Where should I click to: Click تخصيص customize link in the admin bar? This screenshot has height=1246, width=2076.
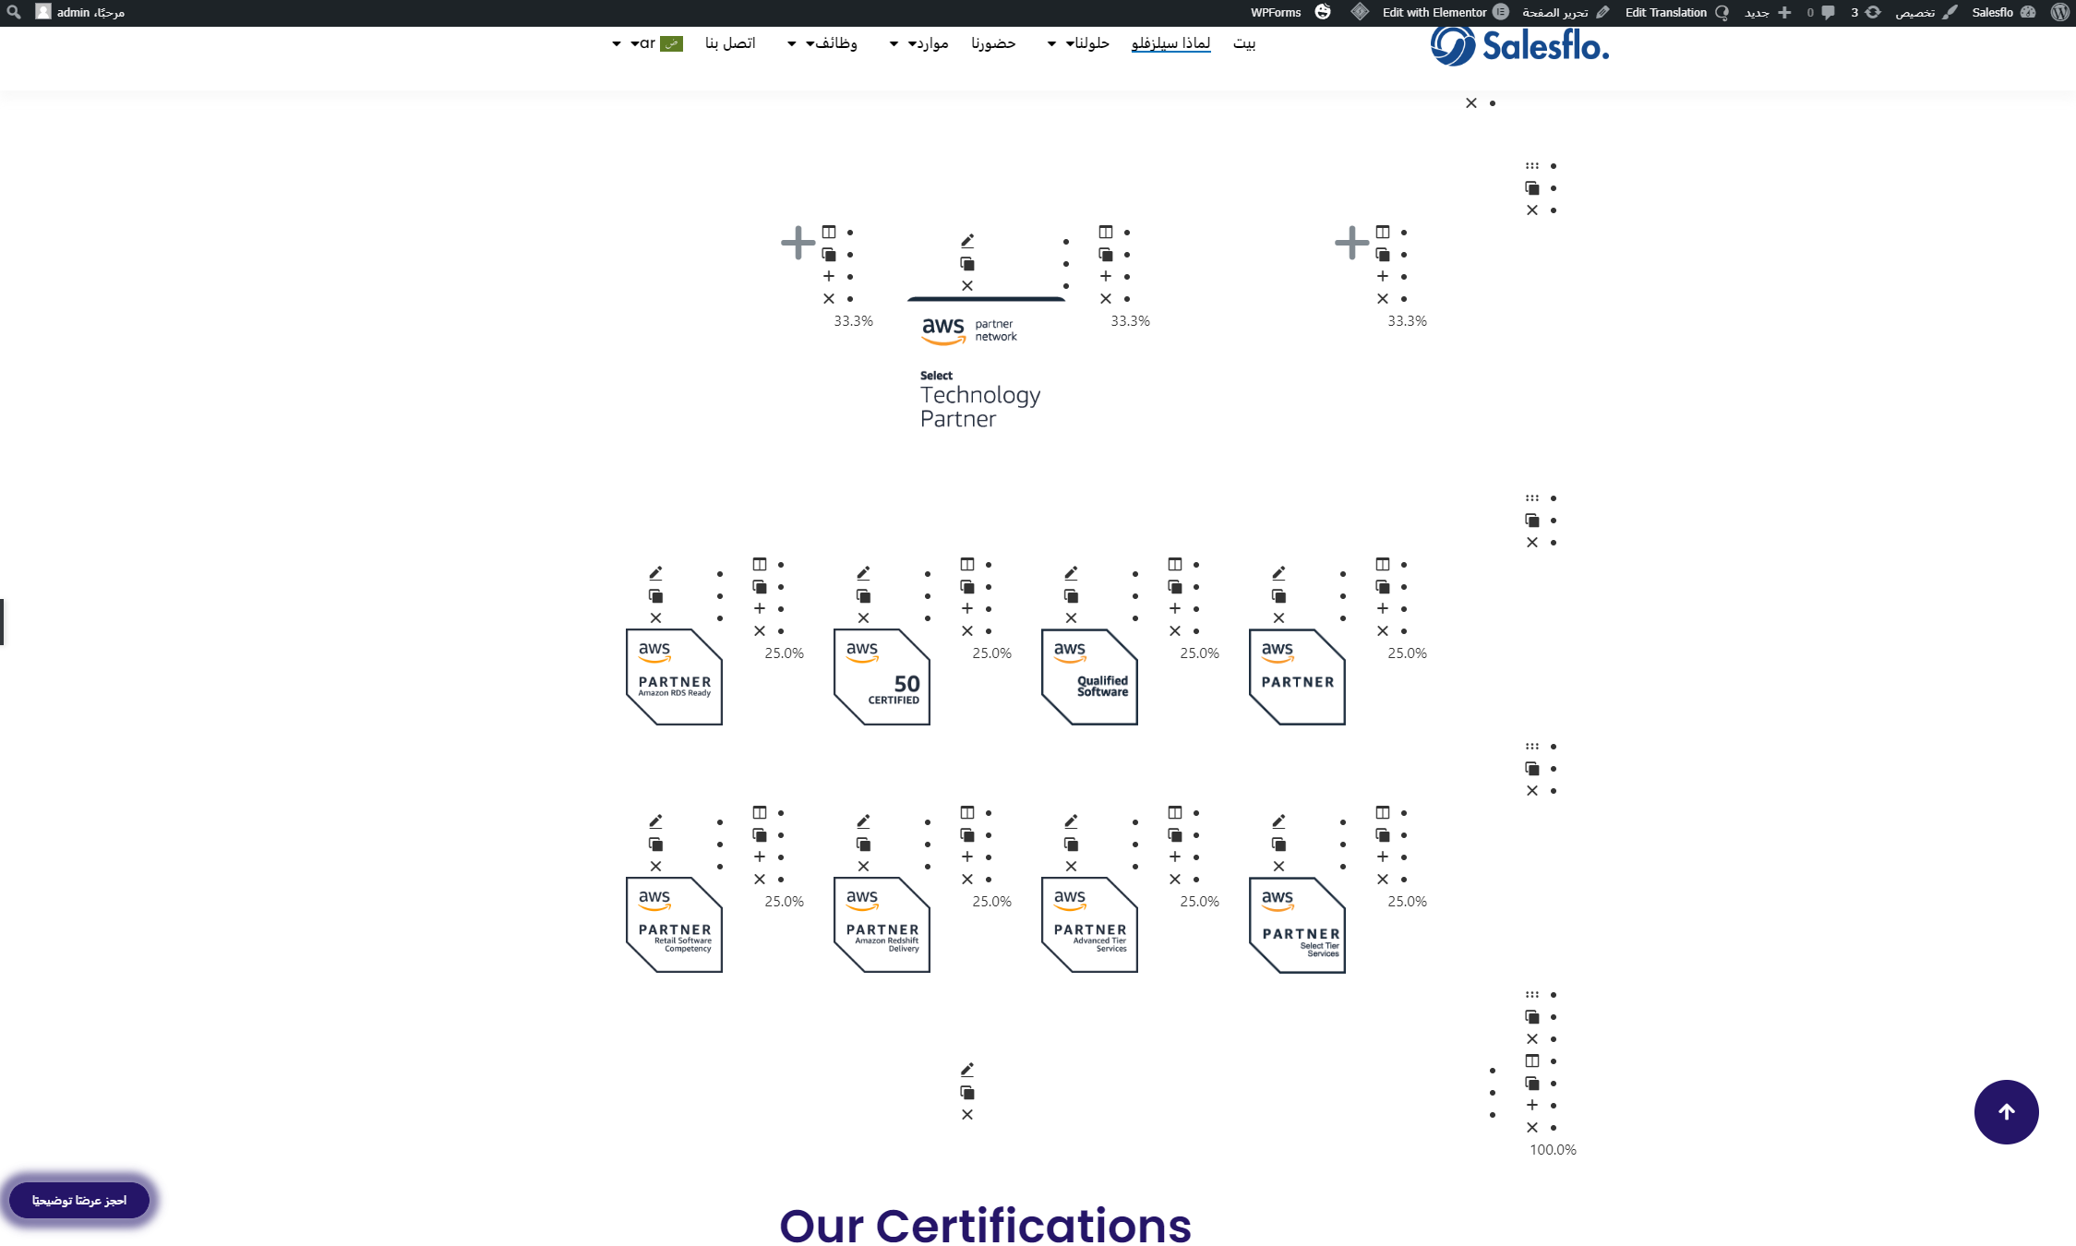[1926, 12]
